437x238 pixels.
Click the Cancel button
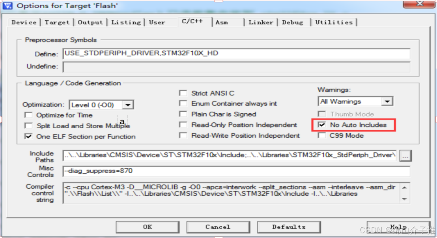[x=218, y=227]
